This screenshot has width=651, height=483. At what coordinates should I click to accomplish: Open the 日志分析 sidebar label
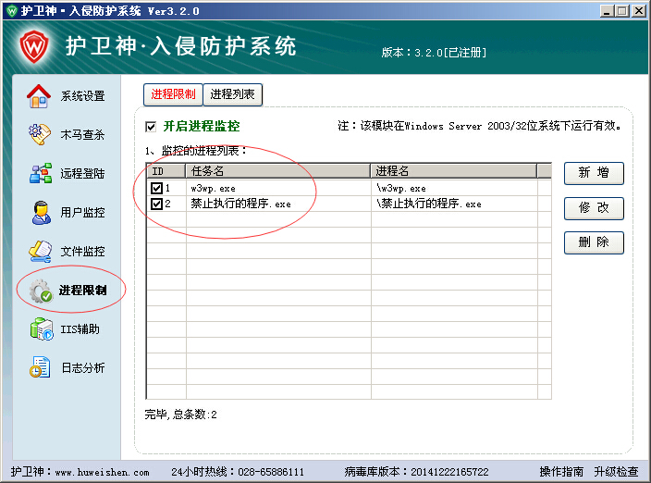point(83,367)
